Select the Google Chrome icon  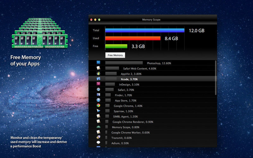tap(98, 106)
